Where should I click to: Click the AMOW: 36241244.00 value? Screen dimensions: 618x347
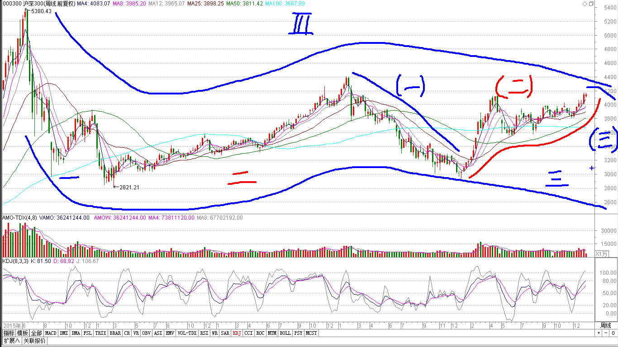[120, 217]
